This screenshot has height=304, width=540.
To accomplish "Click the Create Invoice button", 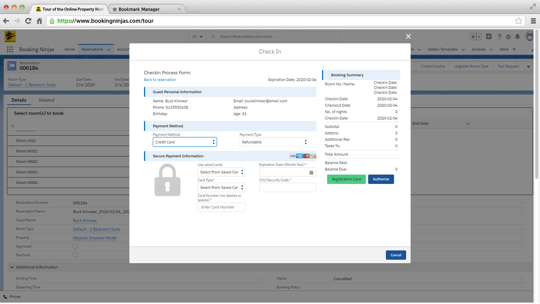I will coord(433,66).
